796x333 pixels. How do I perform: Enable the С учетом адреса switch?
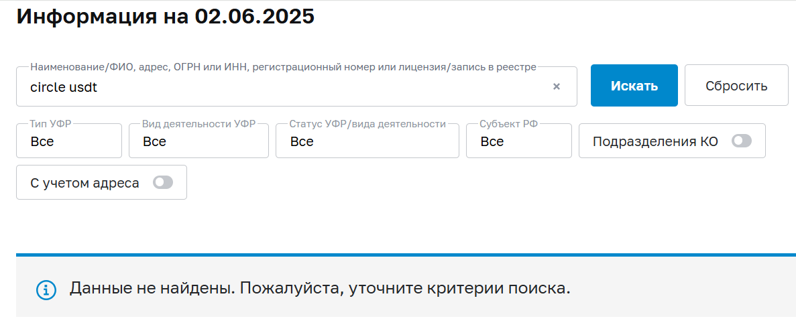pos(163,183)
